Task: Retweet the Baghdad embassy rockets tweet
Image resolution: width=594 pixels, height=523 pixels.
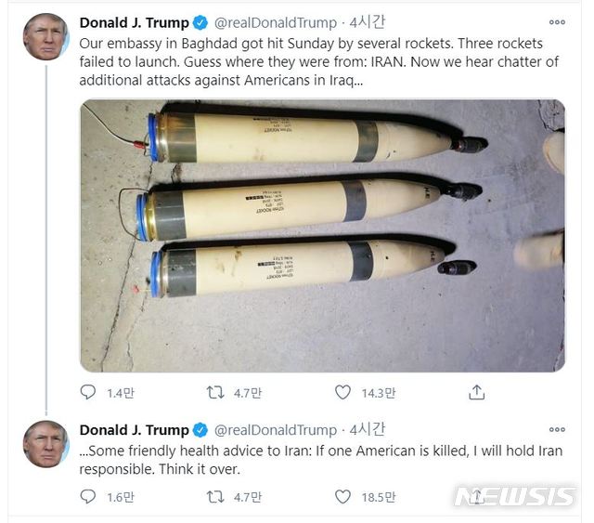Action: pyautogui.click(x=215, y=393)
